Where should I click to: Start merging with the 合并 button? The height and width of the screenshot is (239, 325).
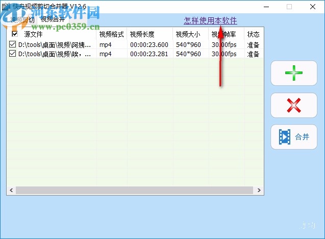tap(294, 137)
